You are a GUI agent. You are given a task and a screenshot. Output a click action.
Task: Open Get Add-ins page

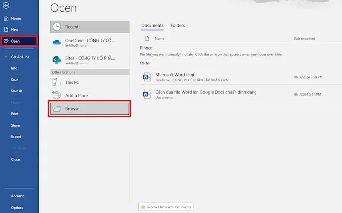(19, 57)
